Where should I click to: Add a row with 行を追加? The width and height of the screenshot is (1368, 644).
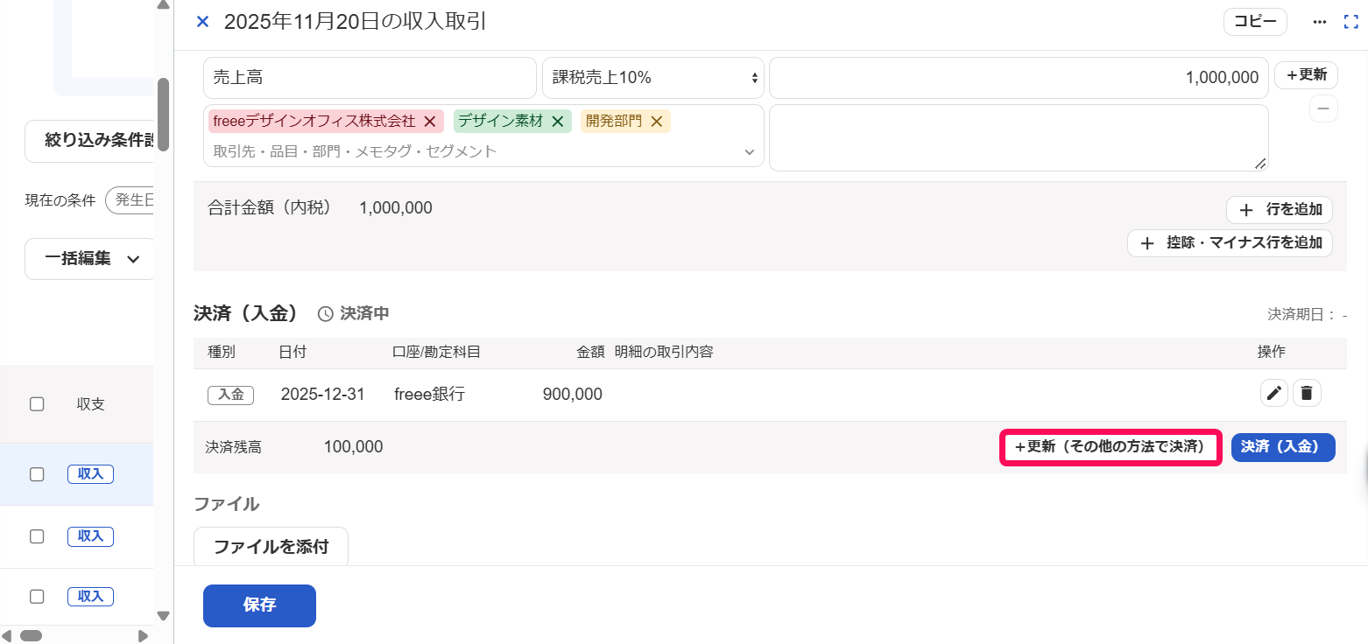pyautogui.click(x=1280, y=210)
